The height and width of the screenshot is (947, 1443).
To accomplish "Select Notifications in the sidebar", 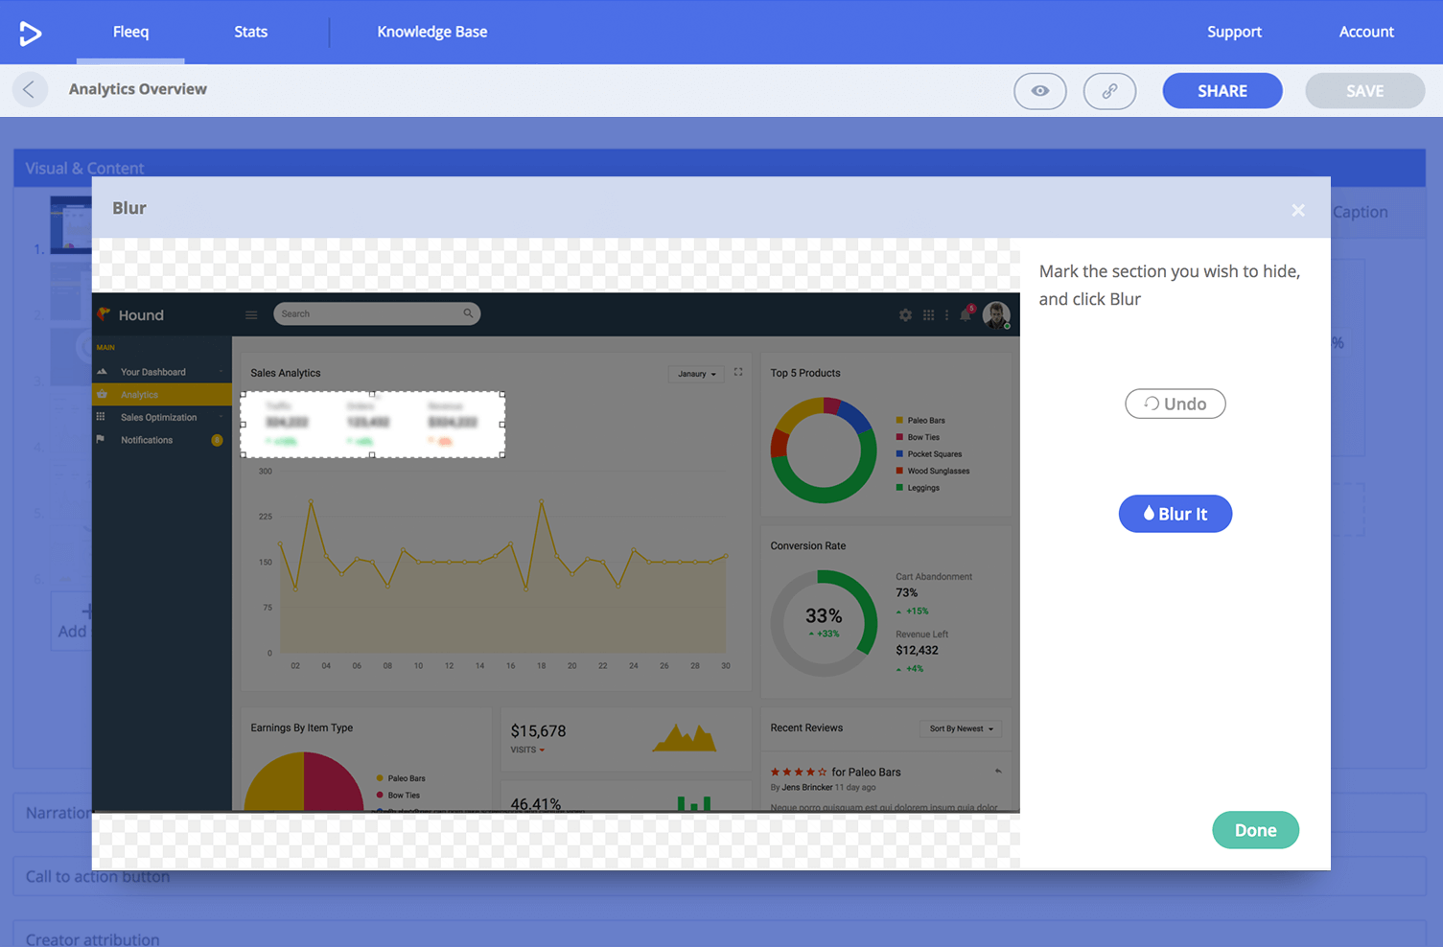I will click(x=162, y=440).
